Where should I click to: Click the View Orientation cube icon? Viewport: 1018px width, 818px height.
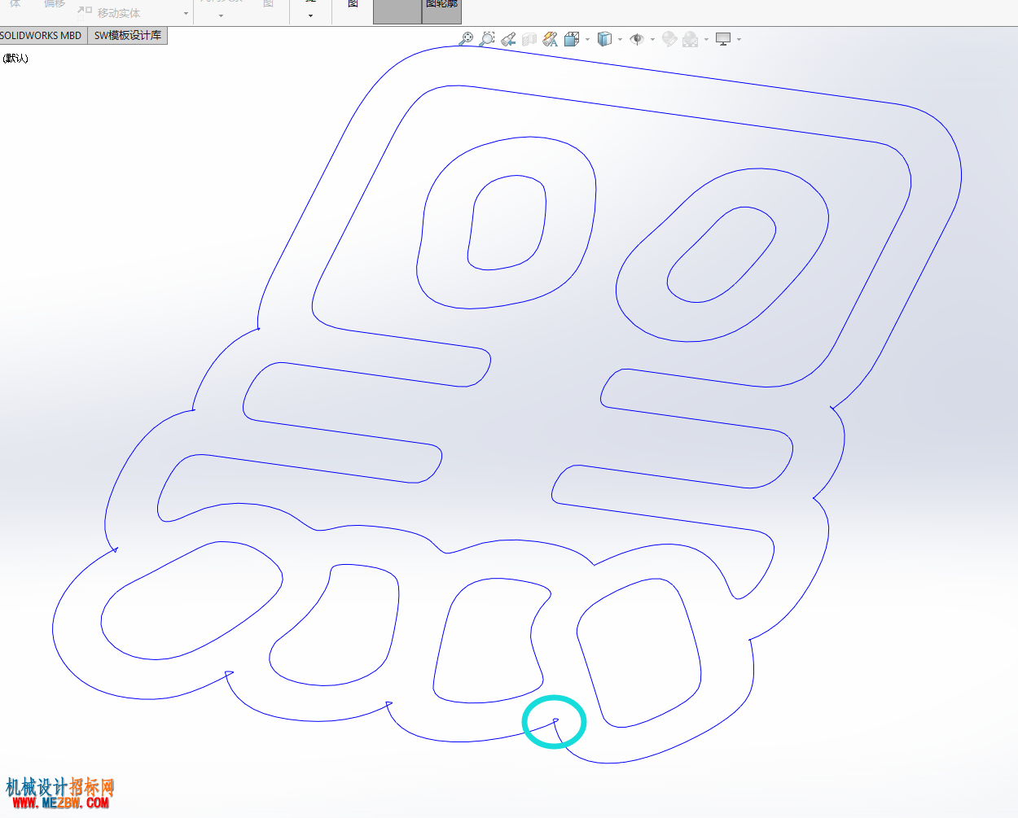click(x=572, y=38)
